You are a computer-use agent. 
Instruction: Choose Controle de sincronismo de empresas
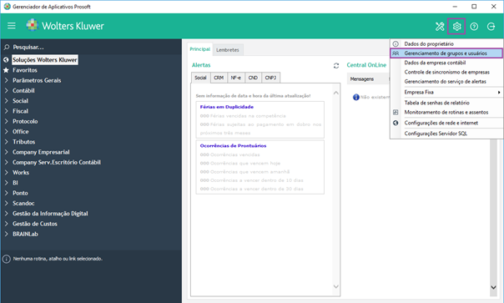tap(446, 72)
